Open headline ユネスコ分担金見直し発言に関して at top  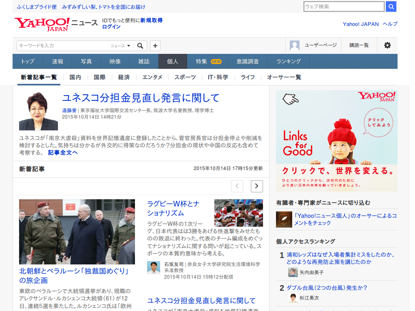[141, 98]
